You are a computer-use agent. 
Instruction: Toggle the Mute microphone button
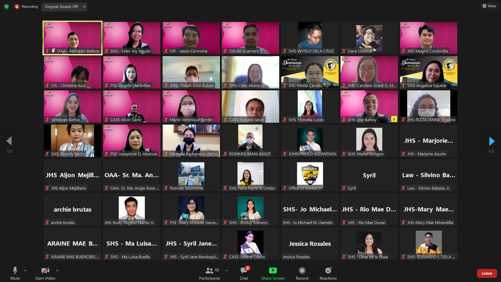(x=15, y=271)
